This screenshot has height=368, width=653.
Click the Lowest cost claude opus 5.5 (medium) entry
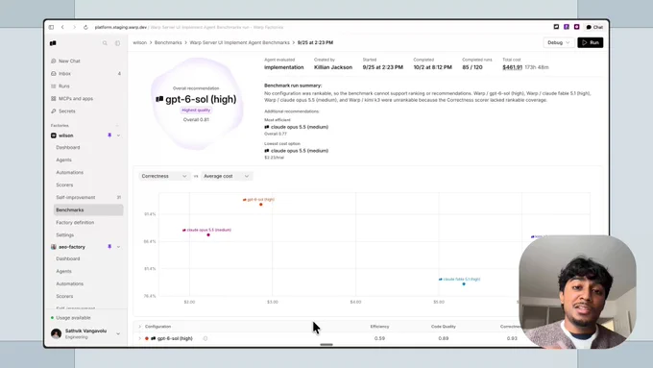[297, 151]
